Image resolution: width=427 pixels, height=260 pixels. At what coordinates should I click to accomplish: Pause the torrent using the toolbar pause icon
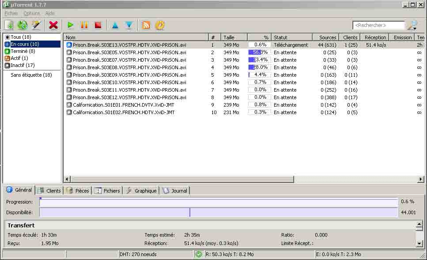point(84,25)
